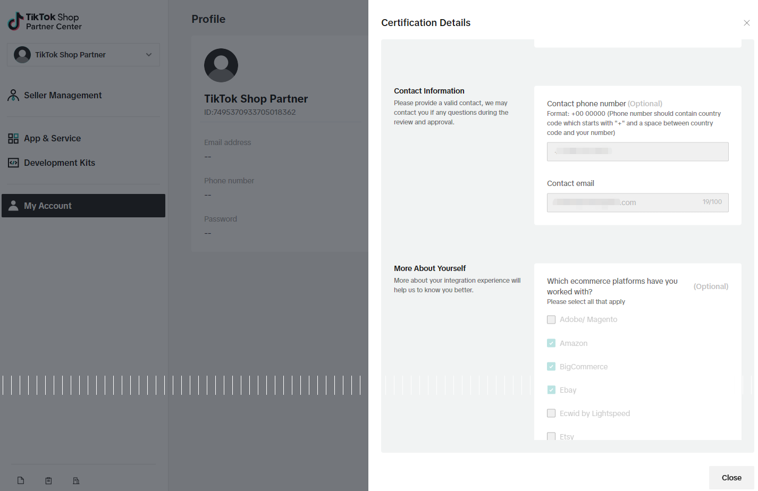Click the Phone number label in Profile

point(229,181)
